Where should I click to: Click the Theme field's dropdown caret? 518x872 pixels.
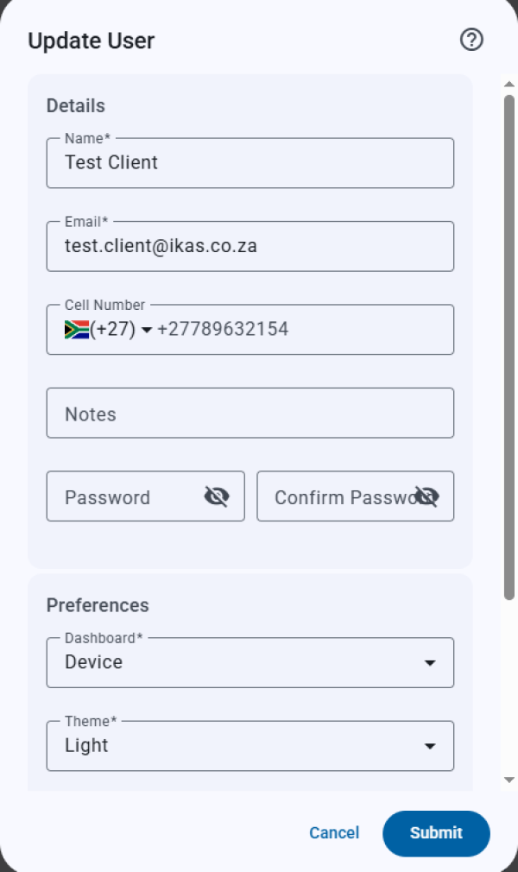[429, 746]
